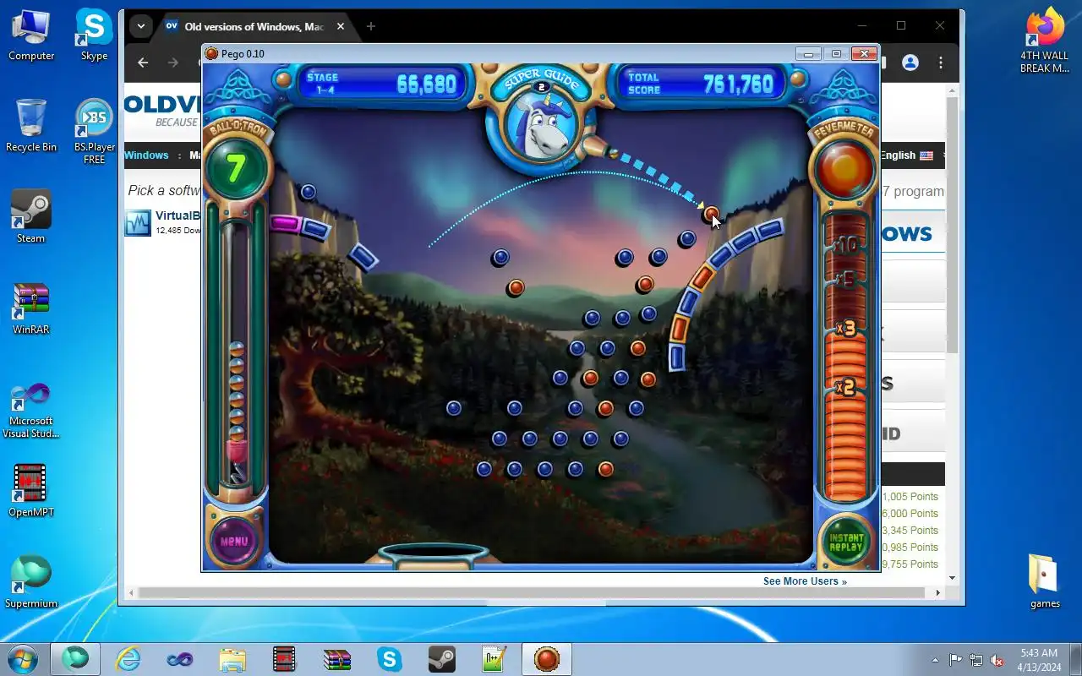This screenshot has width=1082, height=676.
Task: Launch Internet Explorer from the taskbar
Action: click(x=128, y=659)
